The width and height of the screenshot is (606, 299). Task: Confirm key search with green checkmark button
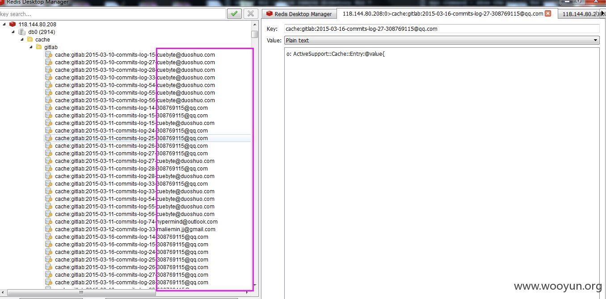pos(234,14)
